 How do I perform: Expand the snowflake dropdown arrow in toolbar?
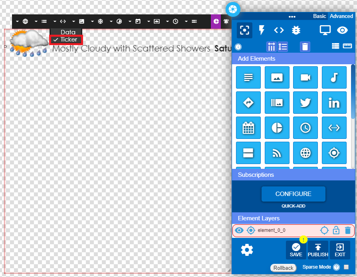92,21
